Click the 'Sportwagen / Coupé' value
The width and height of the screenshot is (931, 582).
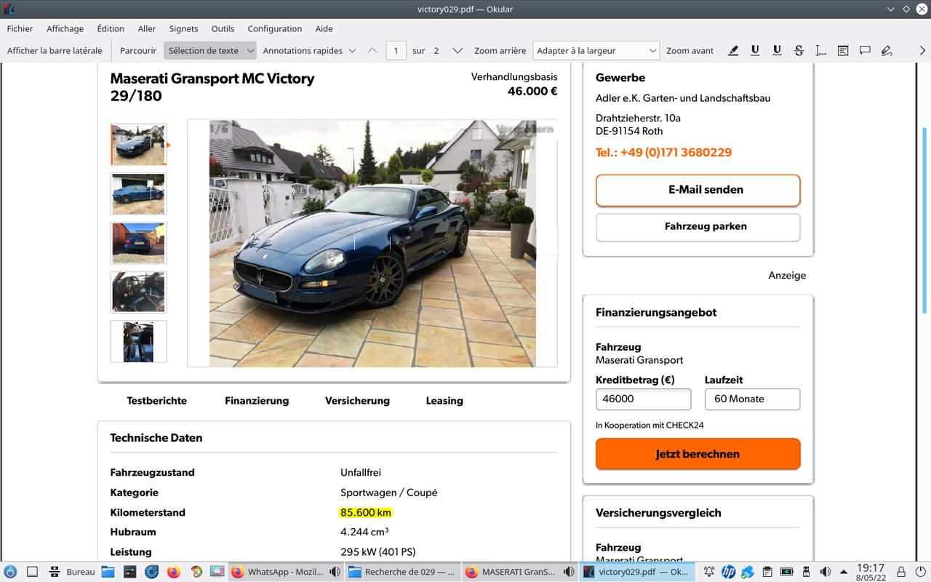pos(389,493)
